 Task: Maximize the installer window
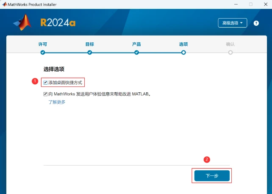(251, 4)
